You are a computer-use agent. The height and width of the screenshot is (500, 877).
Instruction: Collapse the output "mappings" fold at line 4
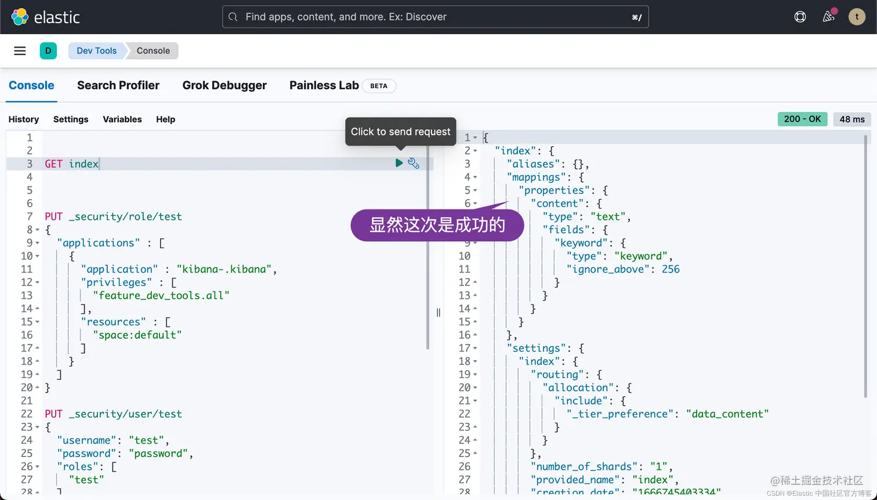pyautogui.click(x=475, y=177)
